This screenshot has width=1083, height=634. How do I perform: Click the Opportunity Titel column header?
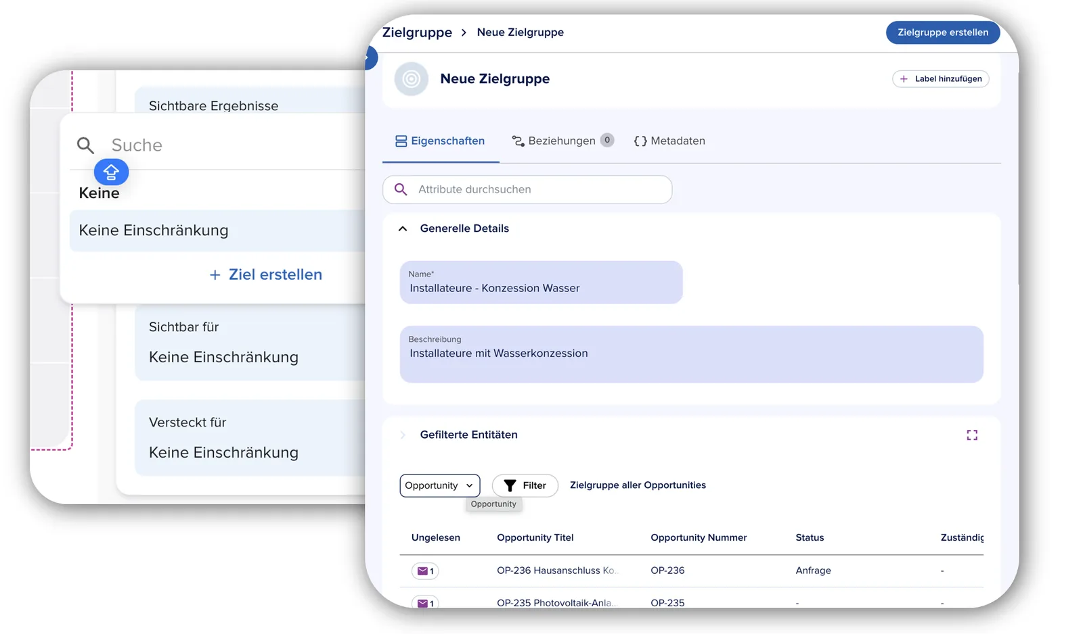(535, 538)
